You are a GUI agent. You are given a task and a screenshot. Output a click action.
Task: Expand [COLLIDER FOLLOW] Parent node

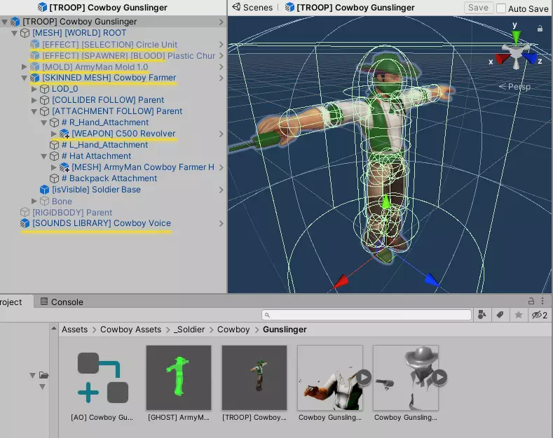(x=34, y=100)
